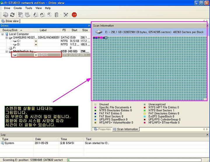Open the D: row dropdown arrow
Viewport: 210px width, 162px height.
36,44
